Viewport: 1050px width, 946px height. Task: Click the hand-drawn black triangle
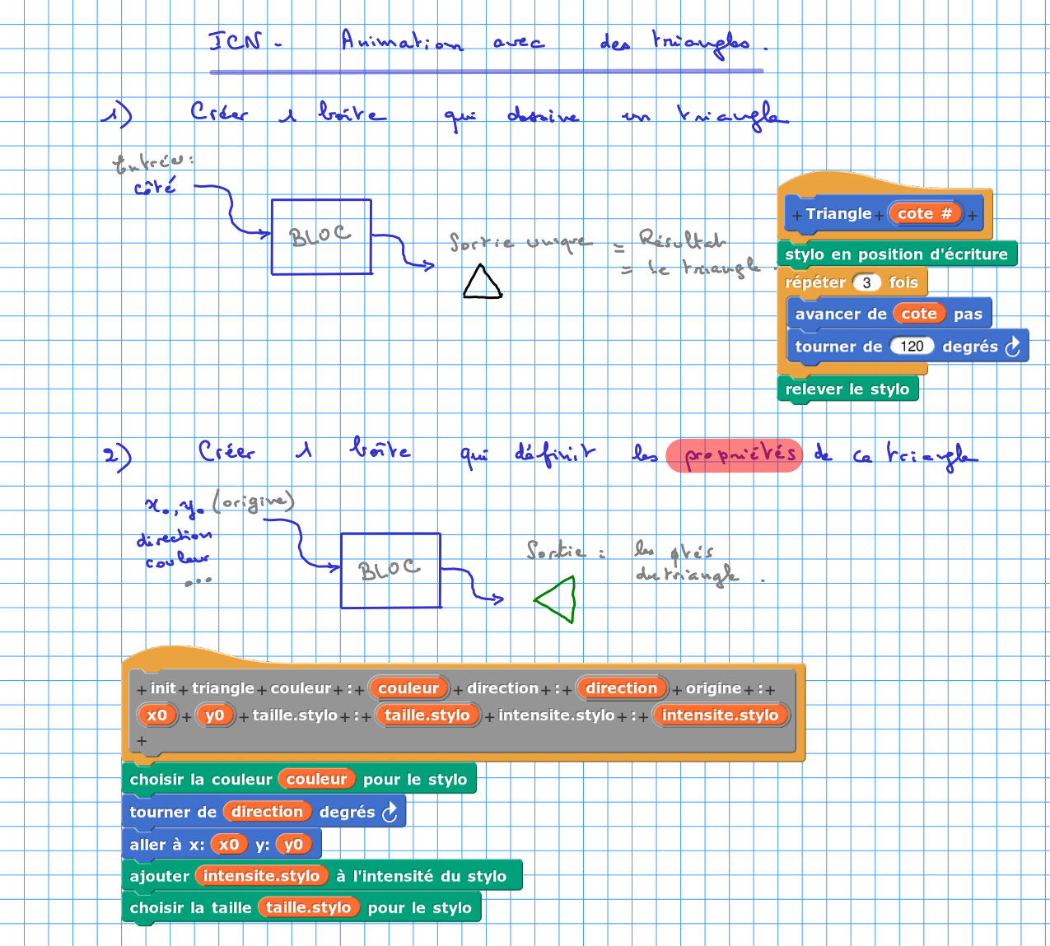tap(482, 282)
